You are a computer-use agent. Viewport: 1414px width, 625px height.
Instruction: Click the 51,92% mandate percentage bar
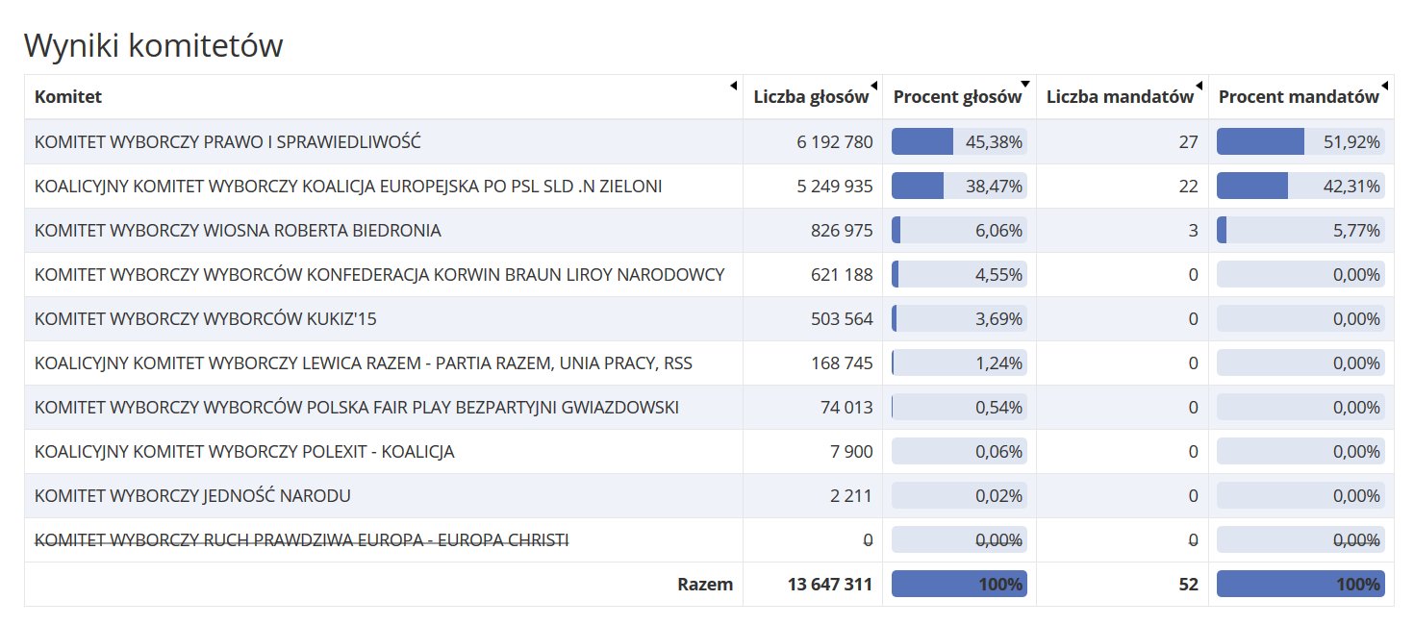[1300, 141]
